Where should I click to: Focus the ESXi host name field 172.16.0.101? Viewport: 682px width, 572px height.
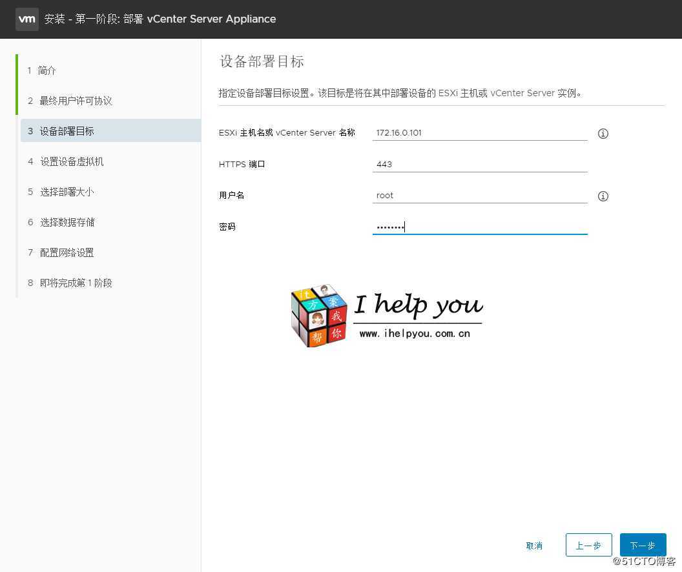click(480, 133)
